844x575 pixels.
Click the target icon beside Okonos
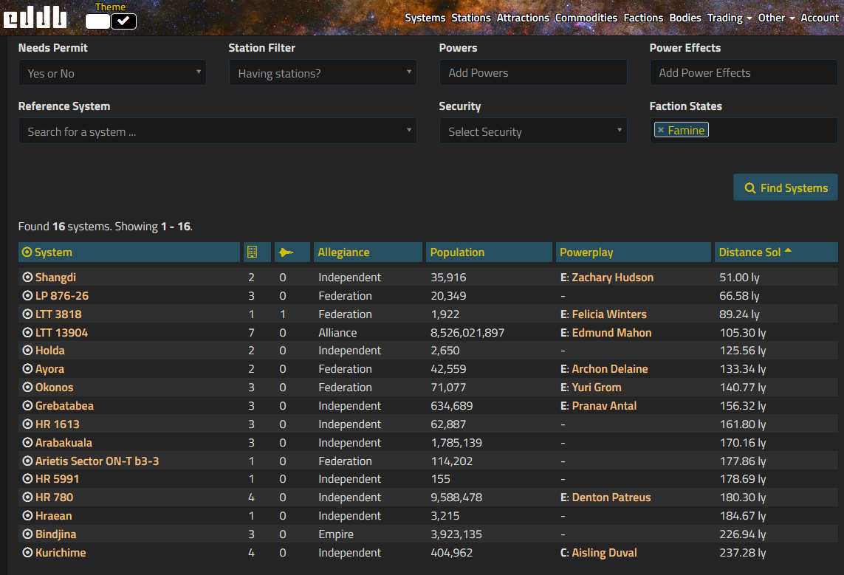(27, 388)
